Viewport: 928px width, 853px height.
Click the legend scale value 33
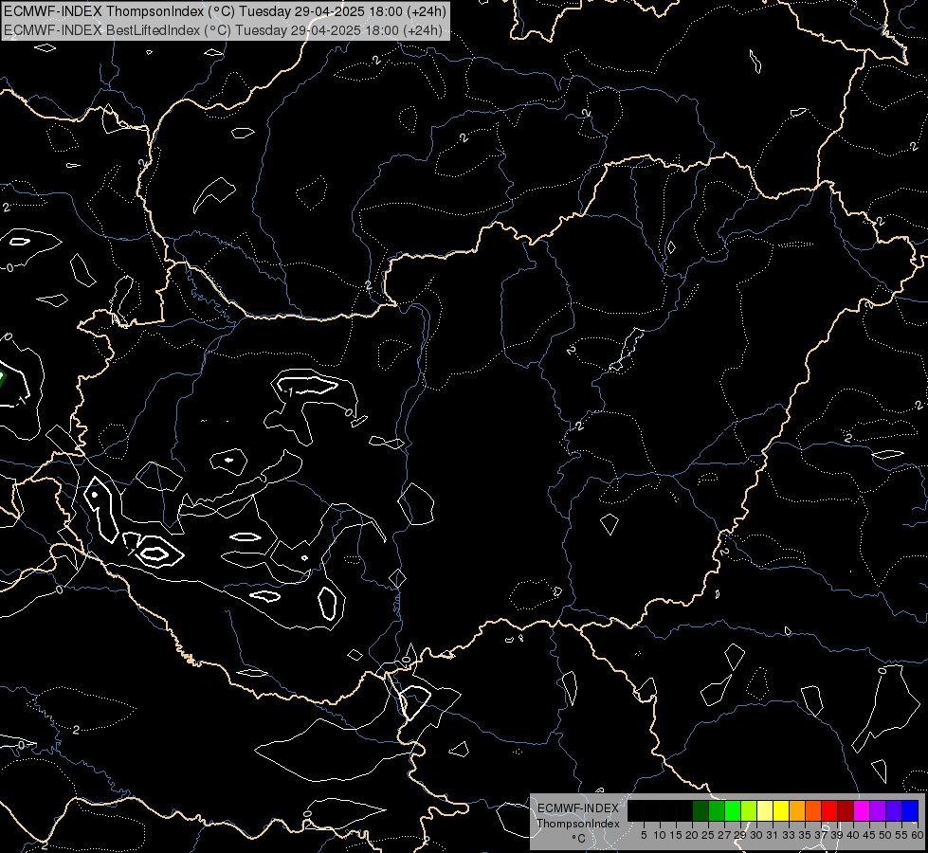[x=789, y=835]
